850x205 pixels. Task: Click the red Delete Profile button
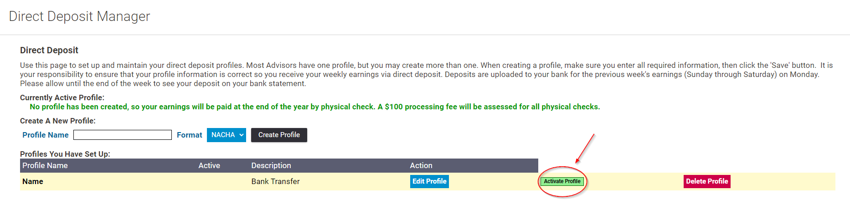tap(706, 181)
